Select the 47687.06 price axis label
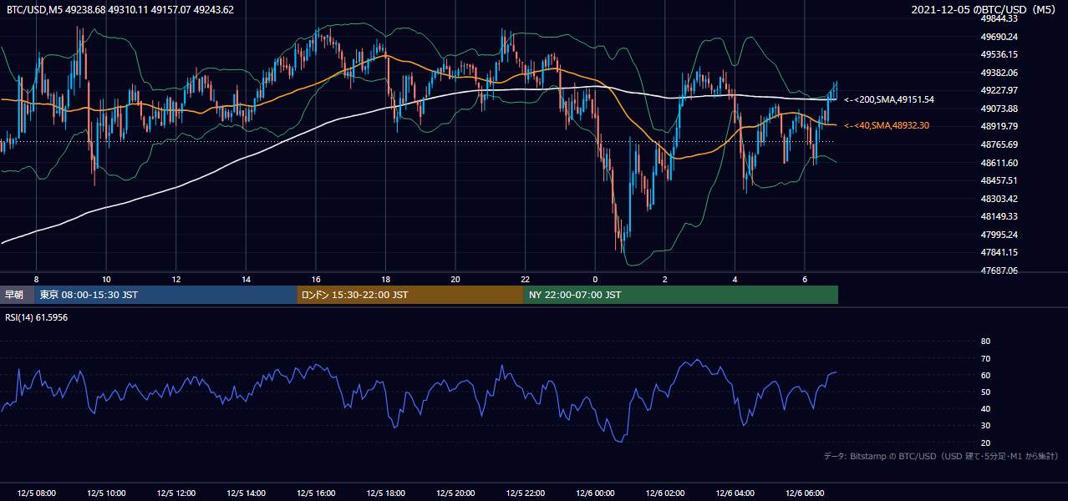 [998, 271]
